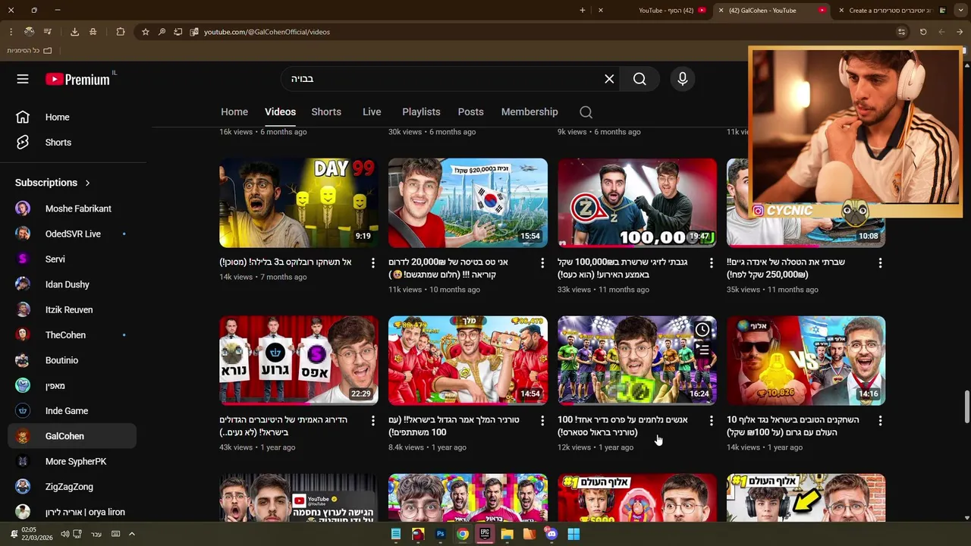Open the YouTube guide hamburger menu

pos(23,79)
